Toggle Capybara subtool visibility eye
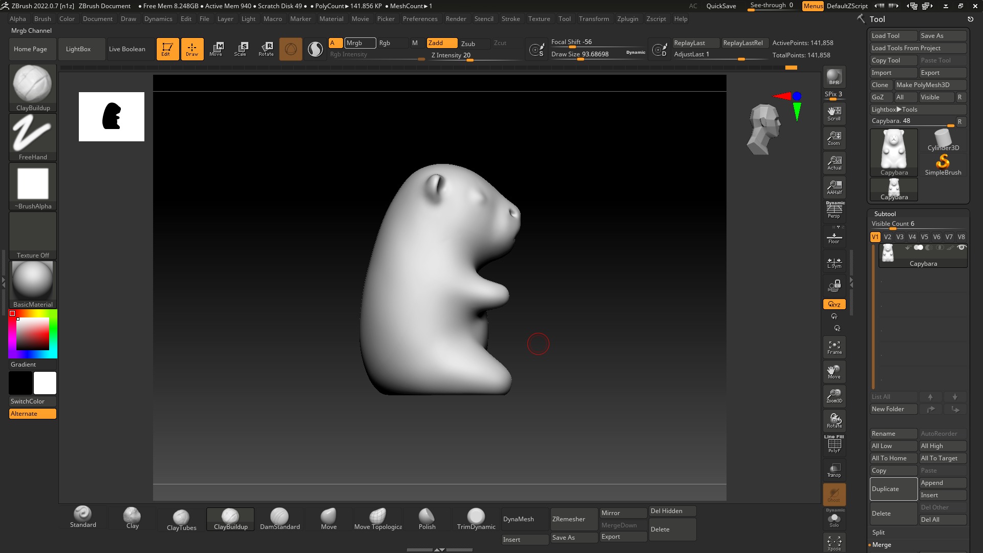 [961, 248]
